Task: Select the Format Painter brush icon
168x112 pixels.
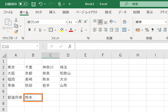Action: pos(16,32)
